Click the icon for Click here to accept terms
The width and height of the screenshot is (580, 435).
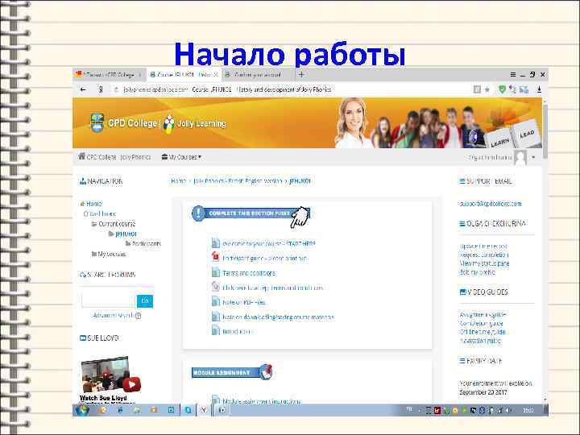click(x=216, y=287)
